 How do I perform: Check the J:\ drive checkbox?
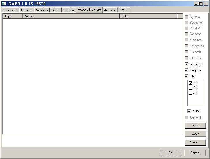click(190, 93)
